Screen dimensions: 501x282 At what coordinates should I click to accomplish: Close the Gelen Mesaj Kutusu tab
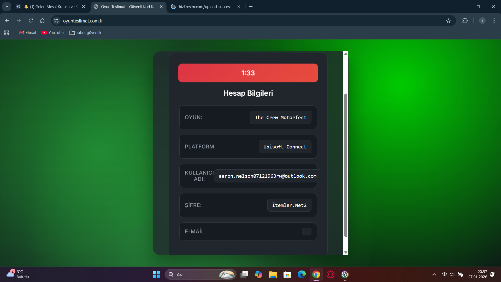tap(84, 7)
